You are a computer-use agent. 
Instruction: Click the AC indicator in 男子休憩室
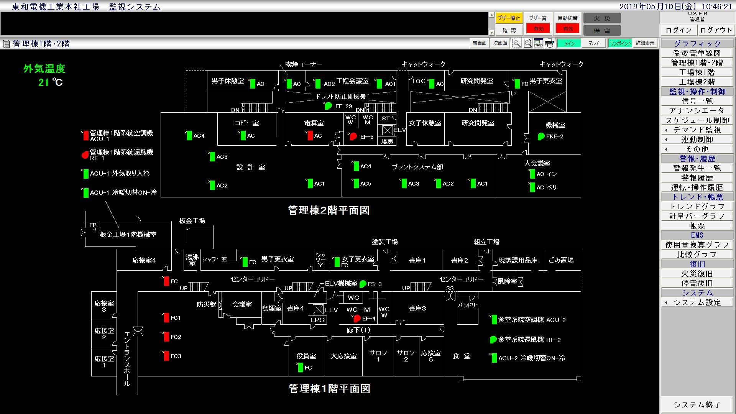[253, 84]
